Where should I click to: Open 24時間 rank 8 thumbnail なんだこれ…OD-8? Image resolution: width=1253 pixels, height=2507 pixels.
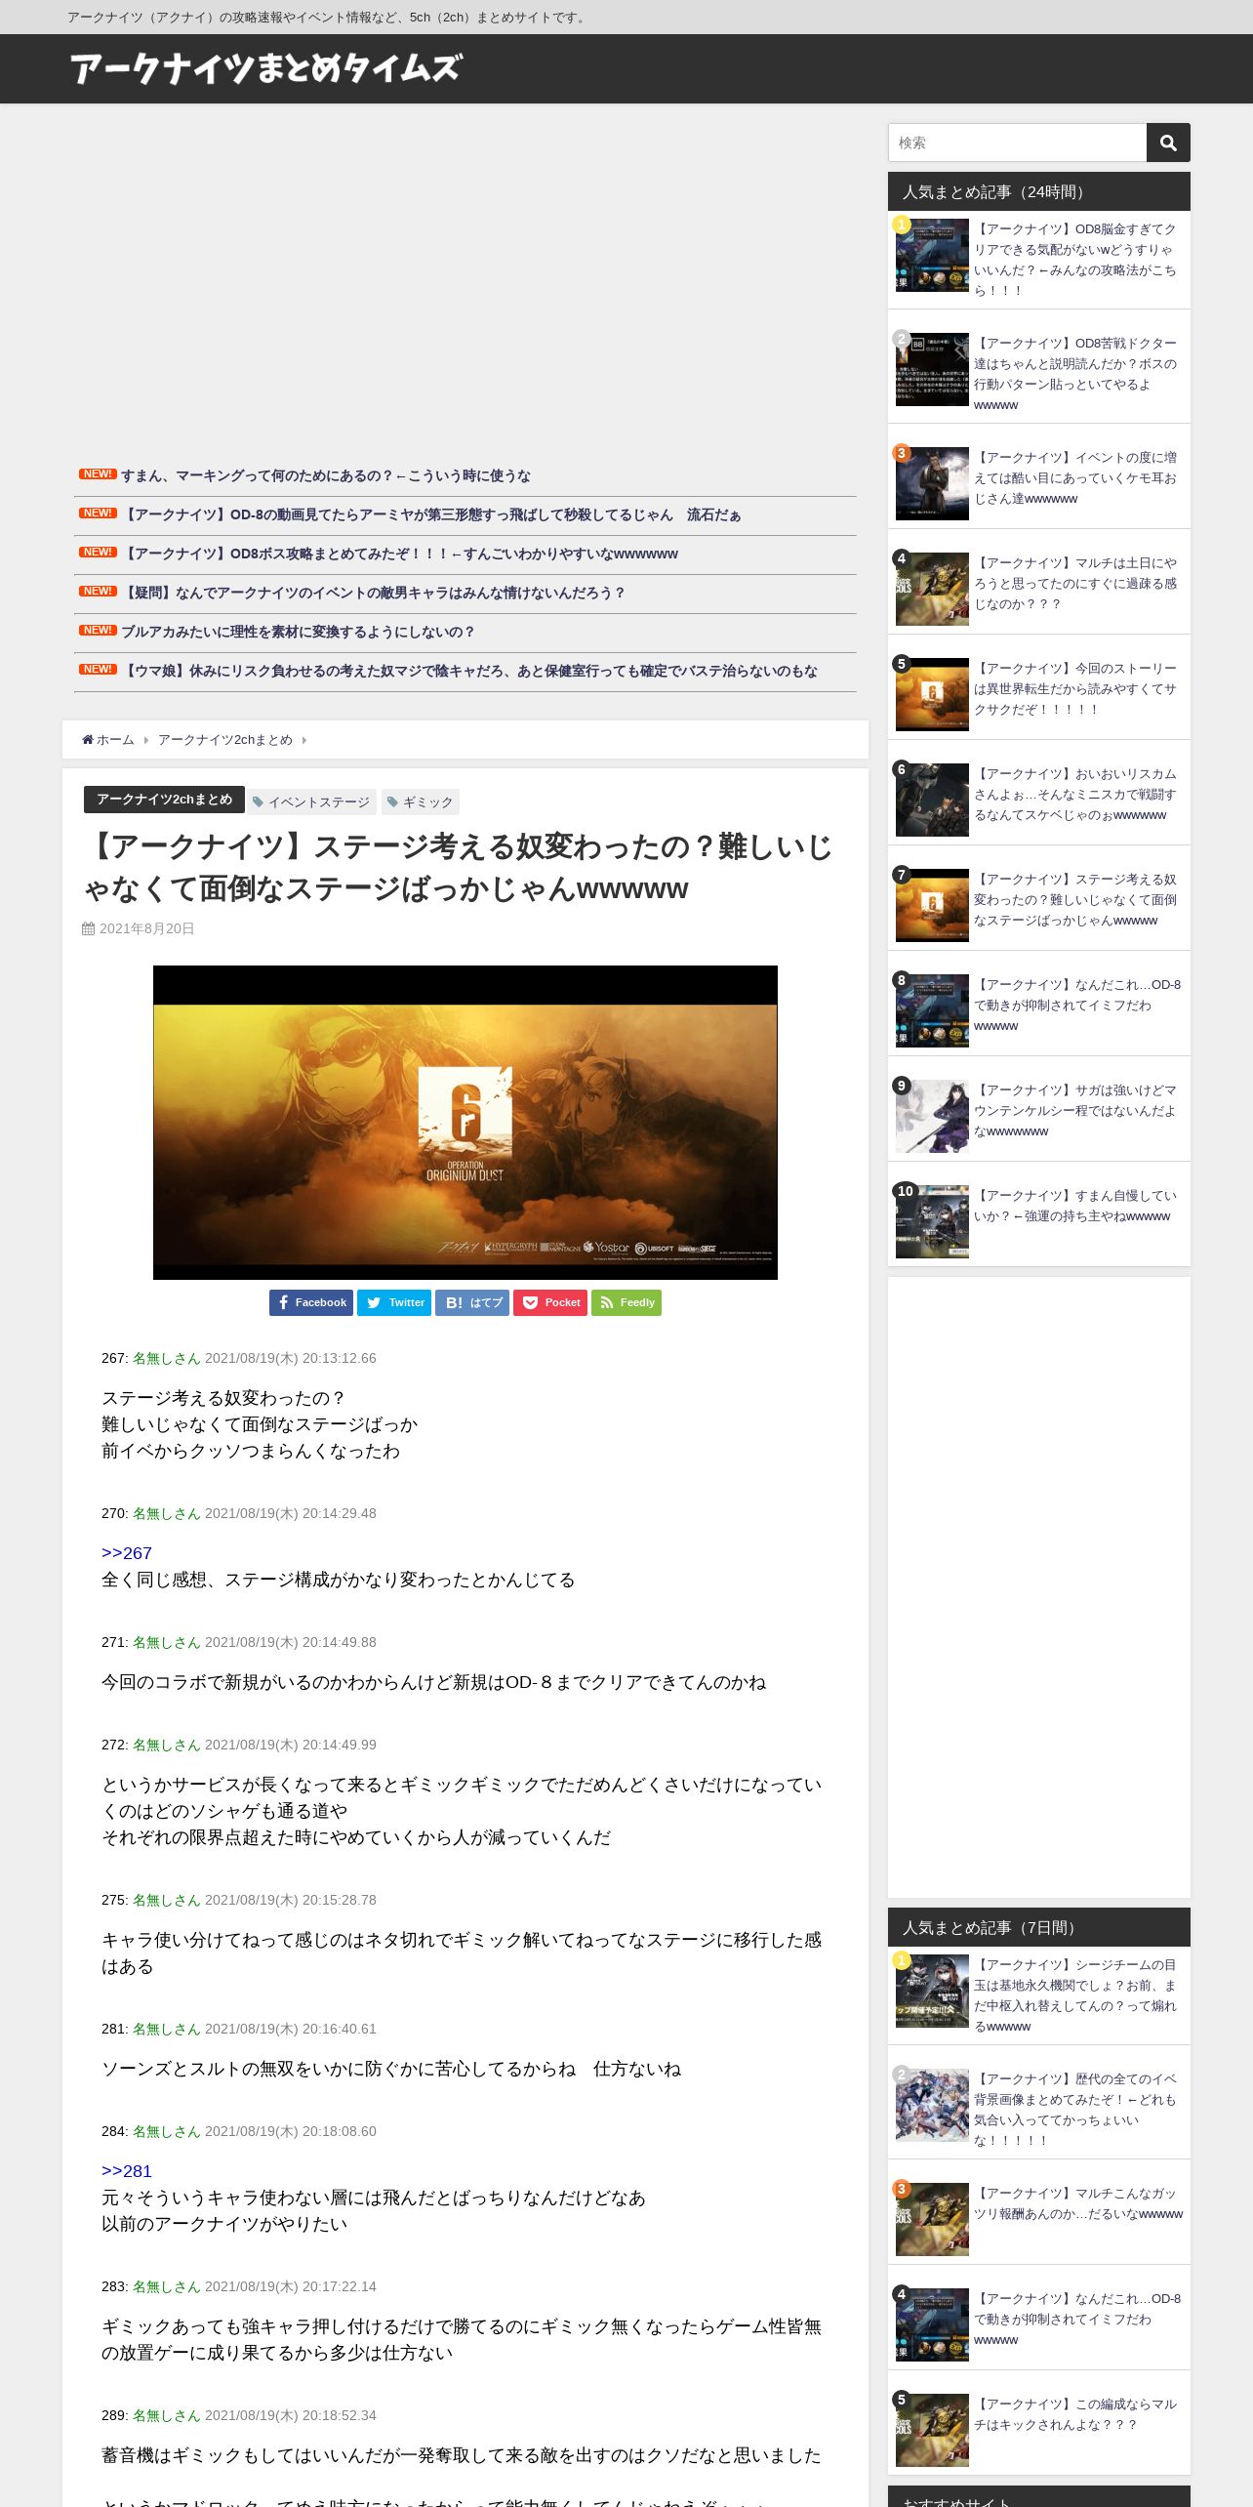click(932, 1011)
